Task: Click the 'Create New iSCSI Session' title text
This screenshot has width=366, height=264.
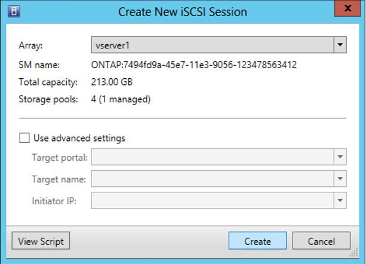Action: (x=183, y=11)
